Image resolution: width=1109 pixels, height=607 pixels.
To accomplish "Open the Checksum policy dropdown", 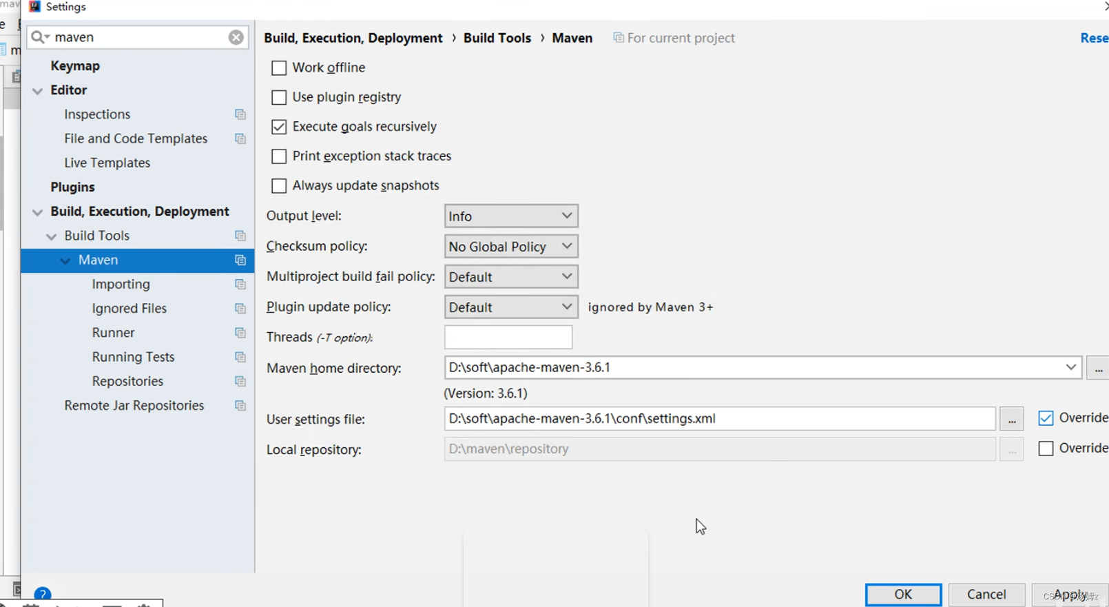I will tap(511, 247).
